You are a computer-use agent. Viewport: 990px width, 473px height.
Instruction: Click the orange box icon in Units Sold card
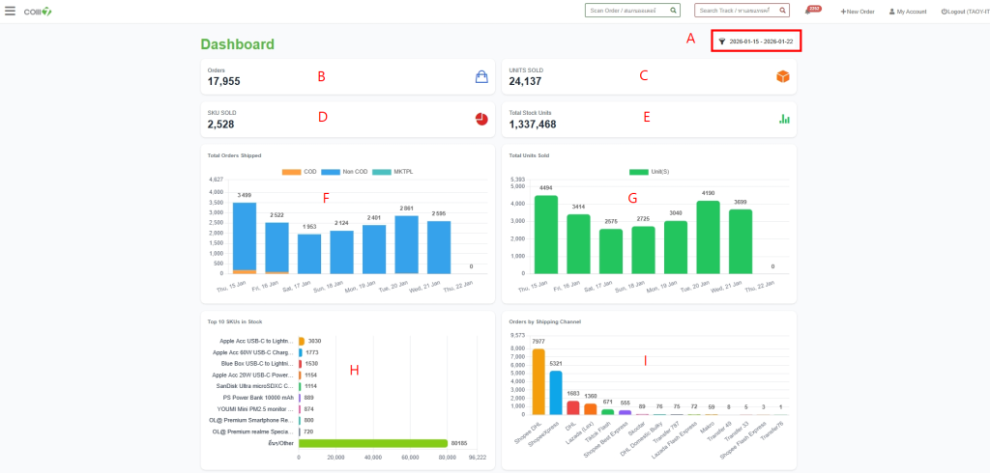[783, 77]
